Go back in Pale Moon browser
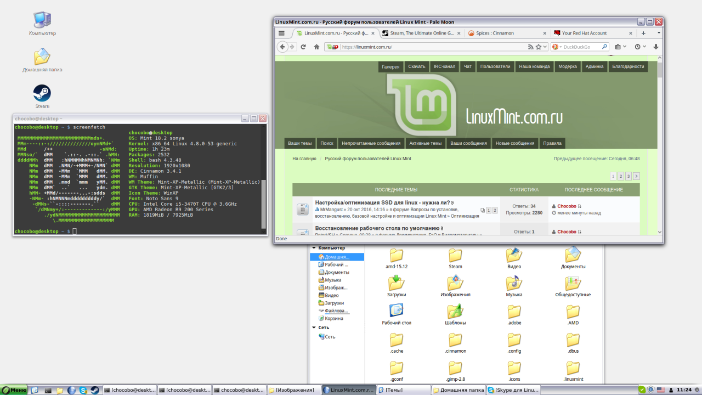 coord(283,47)
